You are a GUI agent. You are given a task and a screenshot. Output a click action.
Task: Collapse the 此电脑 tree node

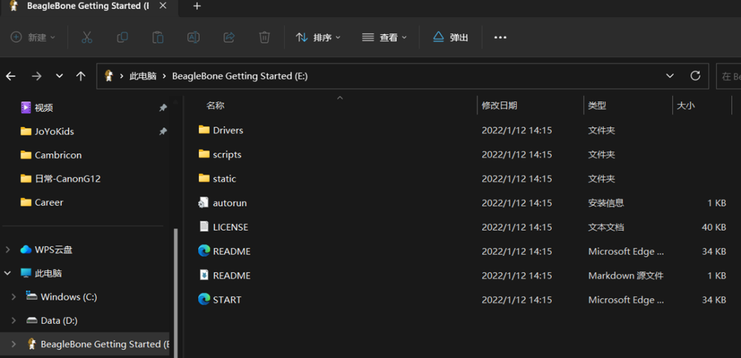point(8,273)
